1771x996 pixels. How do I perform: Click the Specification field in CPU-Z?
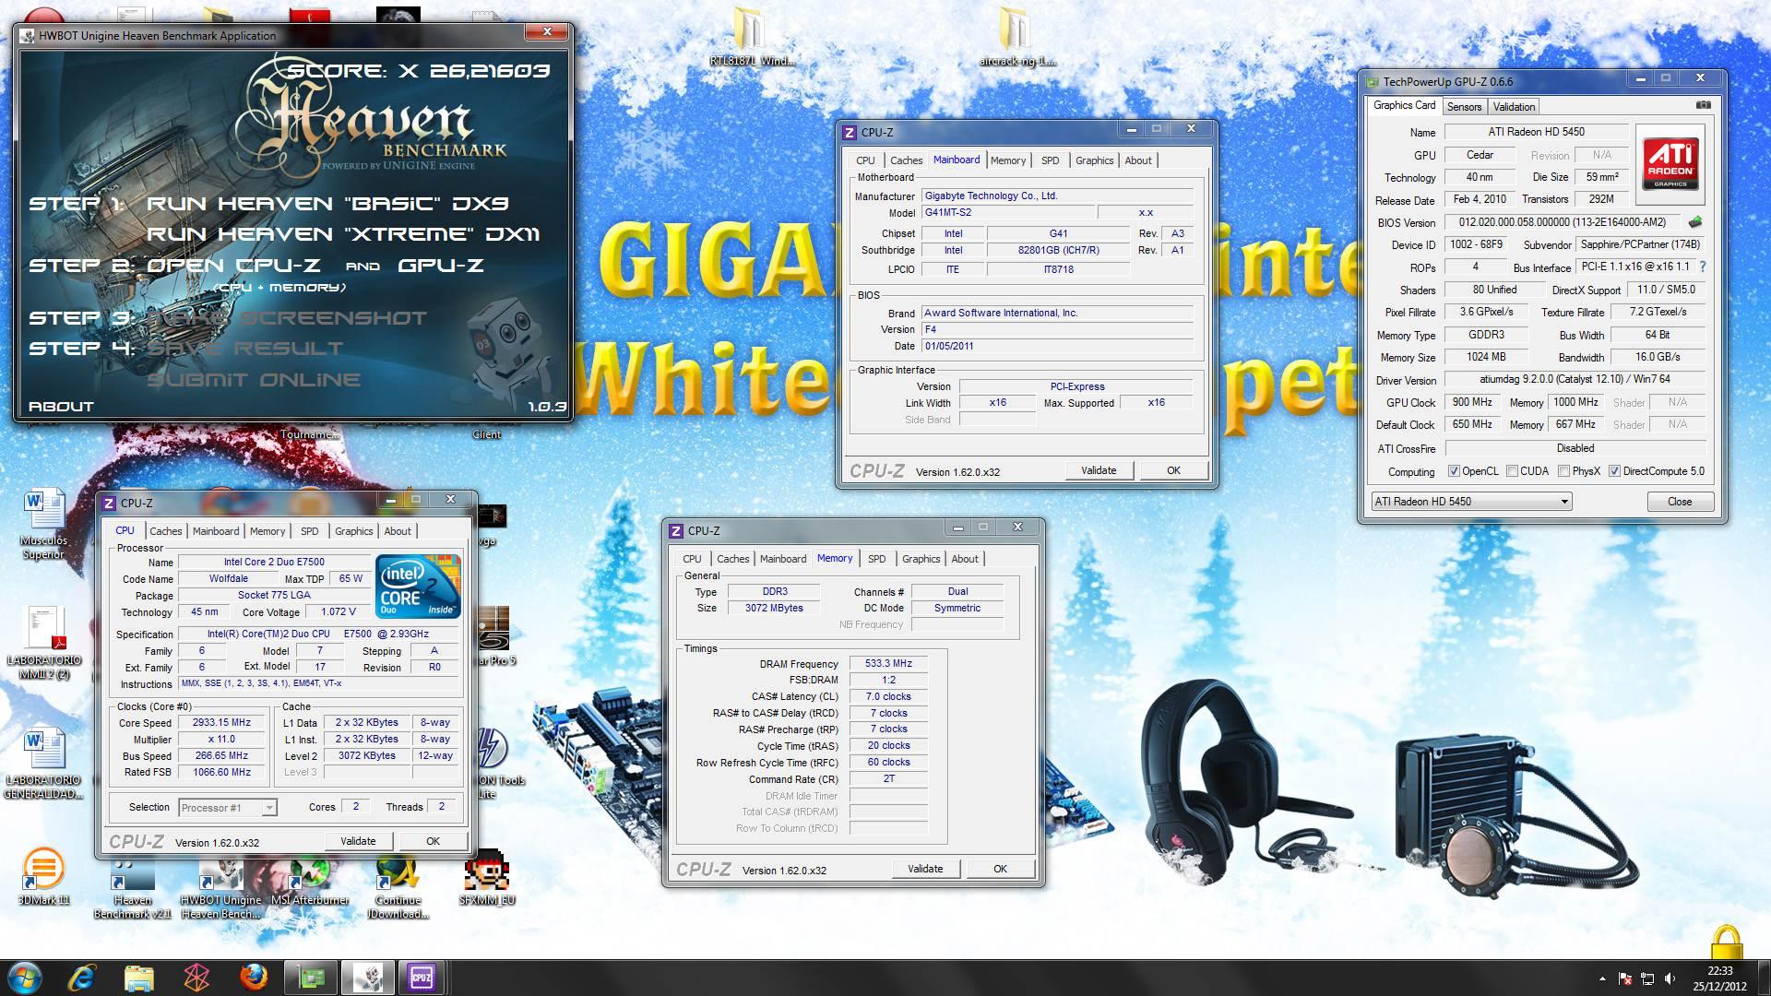tap(318, 634)
